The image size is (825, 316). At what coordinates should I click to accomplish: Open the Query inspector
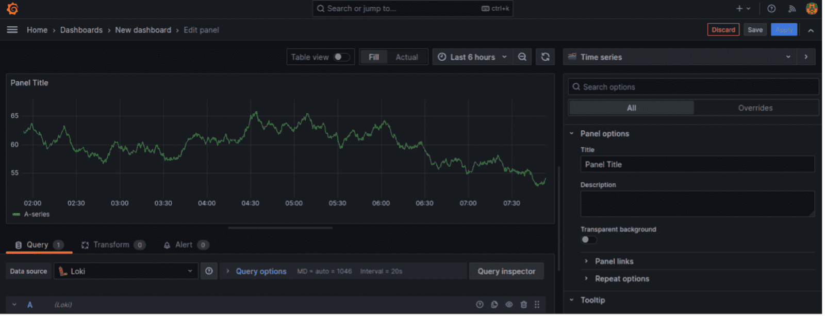click(506, 271)
